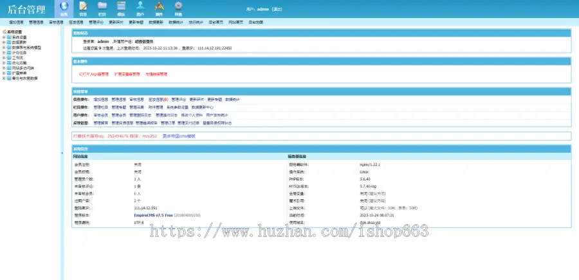579x280 pixels.
Task: Click 用户发布统计 in the quick menu
Action: (217, 116)
